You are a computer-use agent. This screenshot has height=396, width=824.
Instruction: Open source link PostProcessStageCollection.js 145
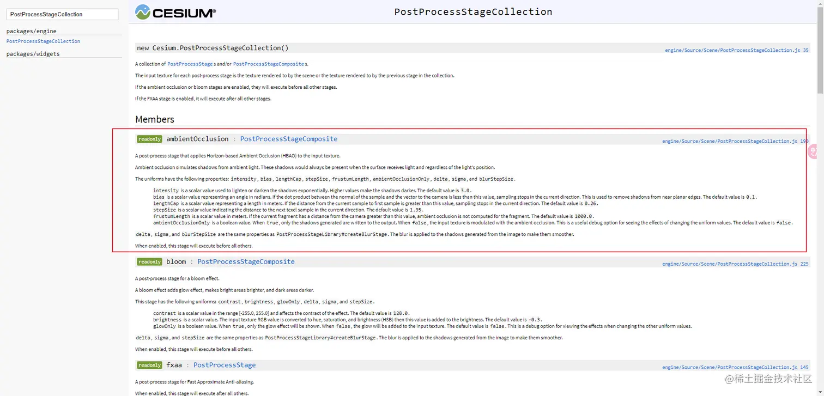736,367
